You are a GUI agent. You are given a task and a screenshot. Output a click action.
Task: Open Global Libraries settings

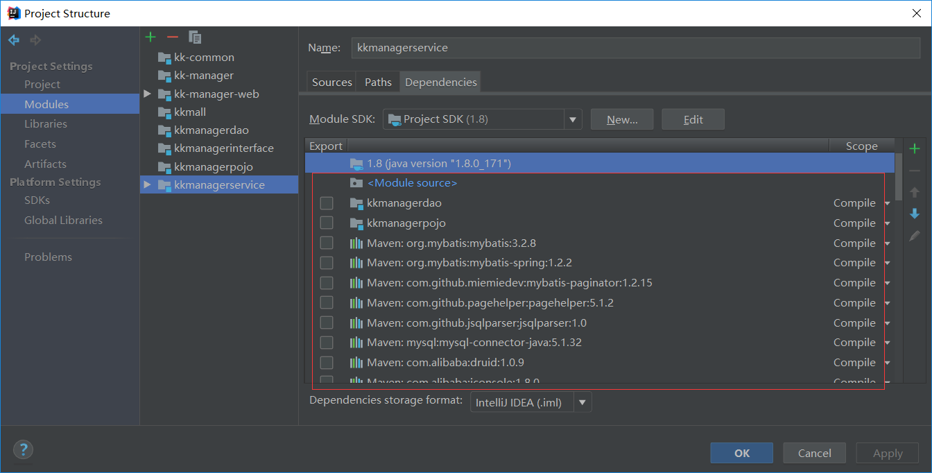63,220
